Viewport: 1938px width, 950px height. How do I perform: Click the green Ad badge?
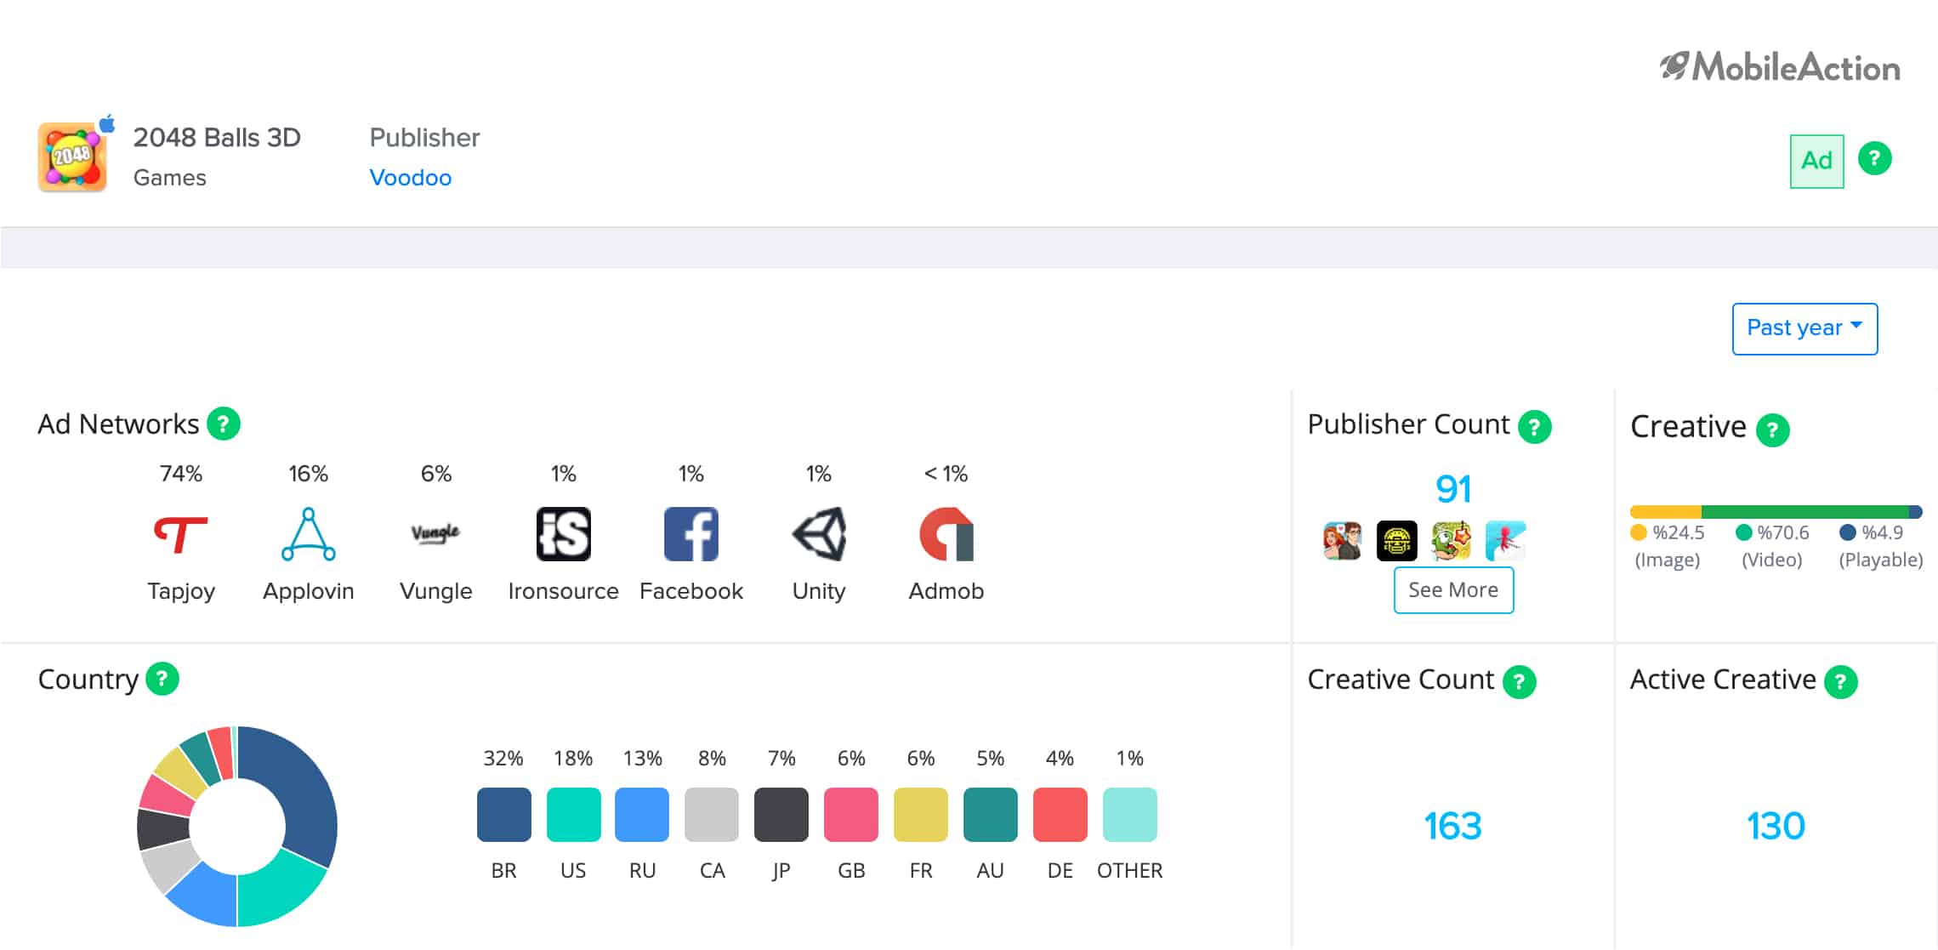click(1816, 161)
